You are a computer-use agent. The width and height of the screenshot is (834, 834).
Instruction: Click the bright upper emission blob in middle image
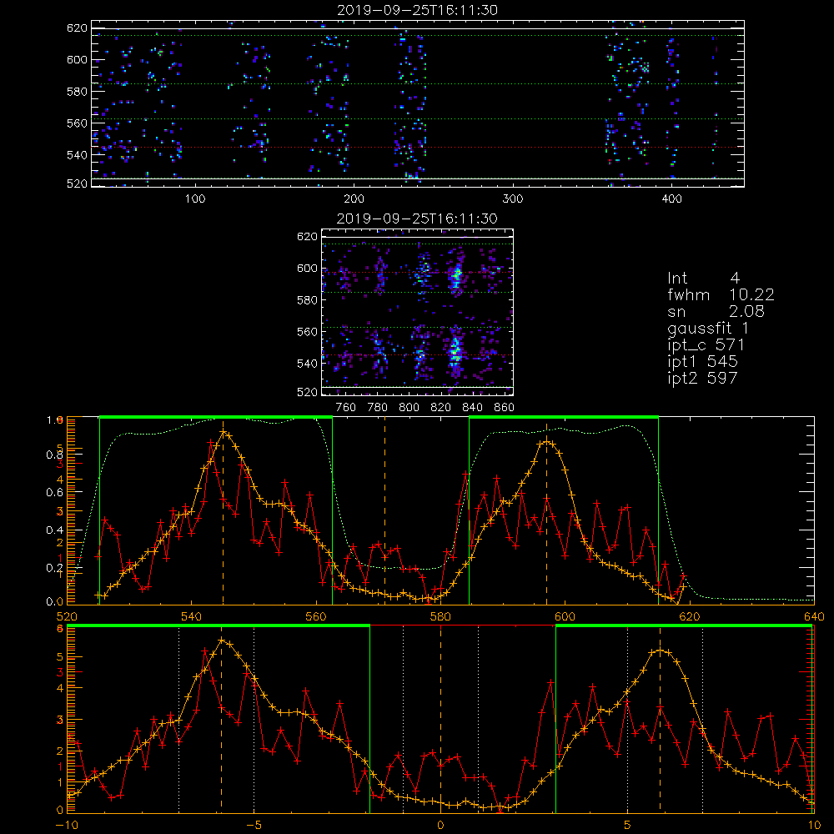tap(455, 277)
